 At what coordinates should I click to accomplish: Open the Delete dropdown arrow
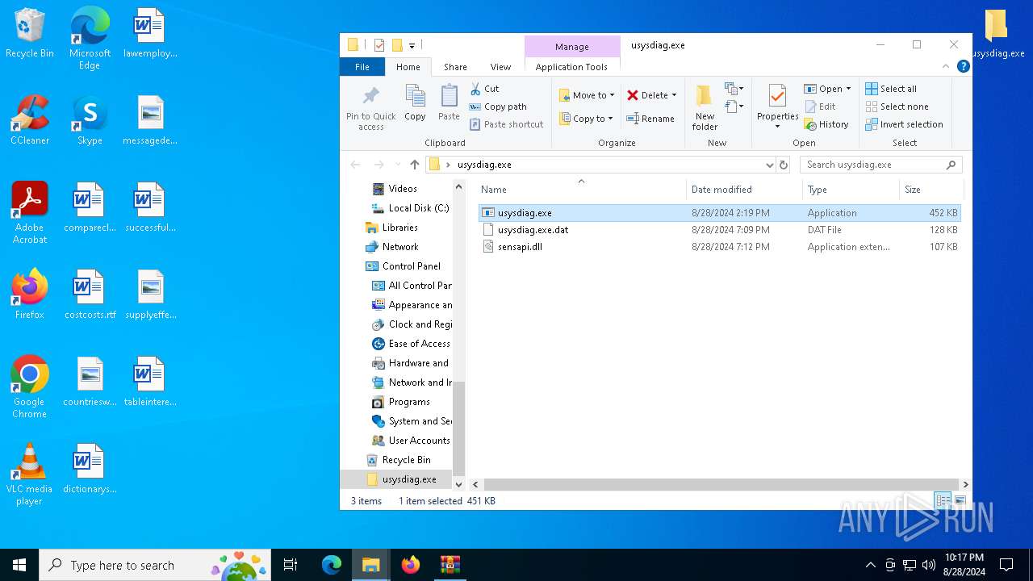point(674,95)
